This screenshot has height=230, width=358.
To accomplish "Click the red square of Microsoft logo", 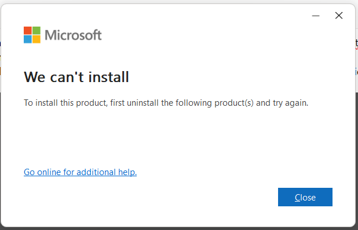I will 28,30.
